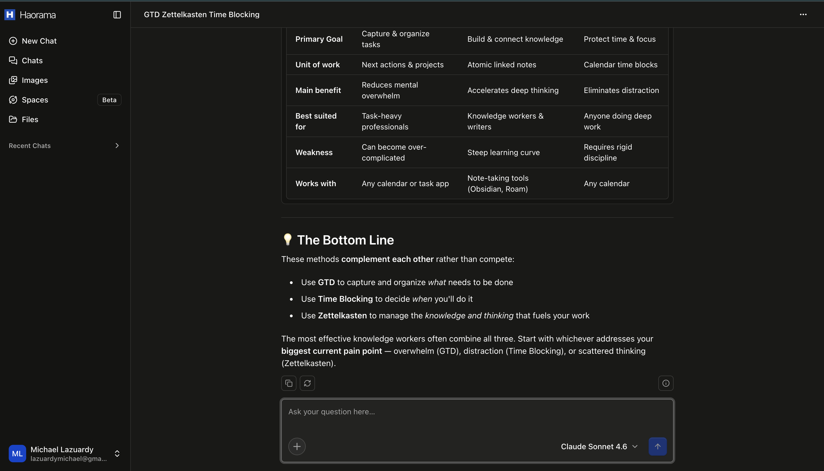This screenshot has width=824, height=471.
Task: Click the Haorama logo icon
Action: [10, 14]
